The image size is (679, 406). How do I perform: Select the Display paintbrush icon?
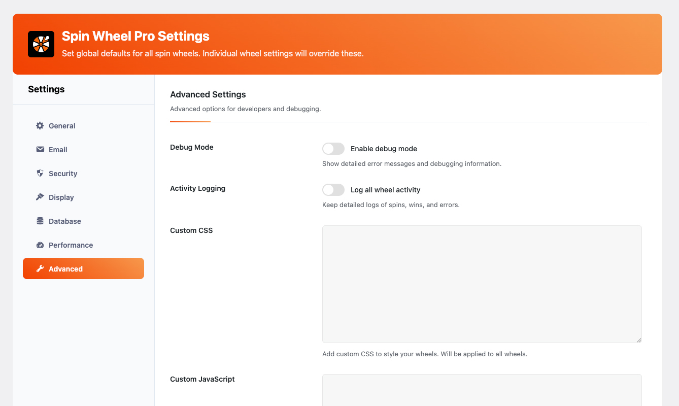tap(40, 197)
